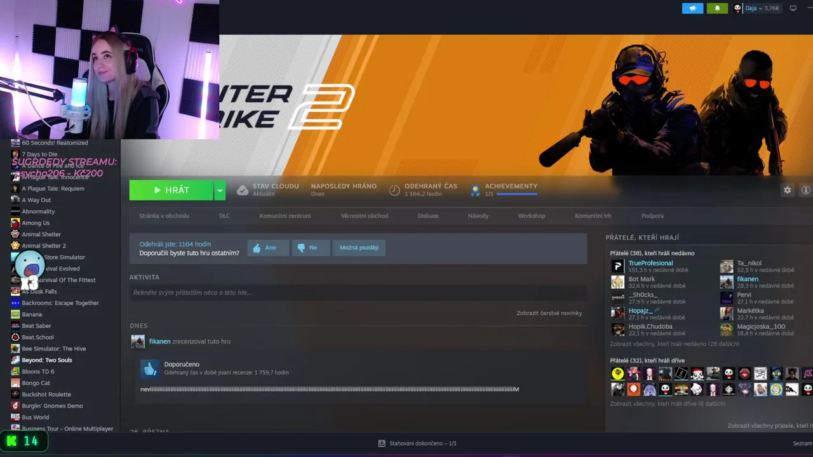Click the Banana game icon
The height and width of the screenshot is (457, 813).
pos(15,314)
